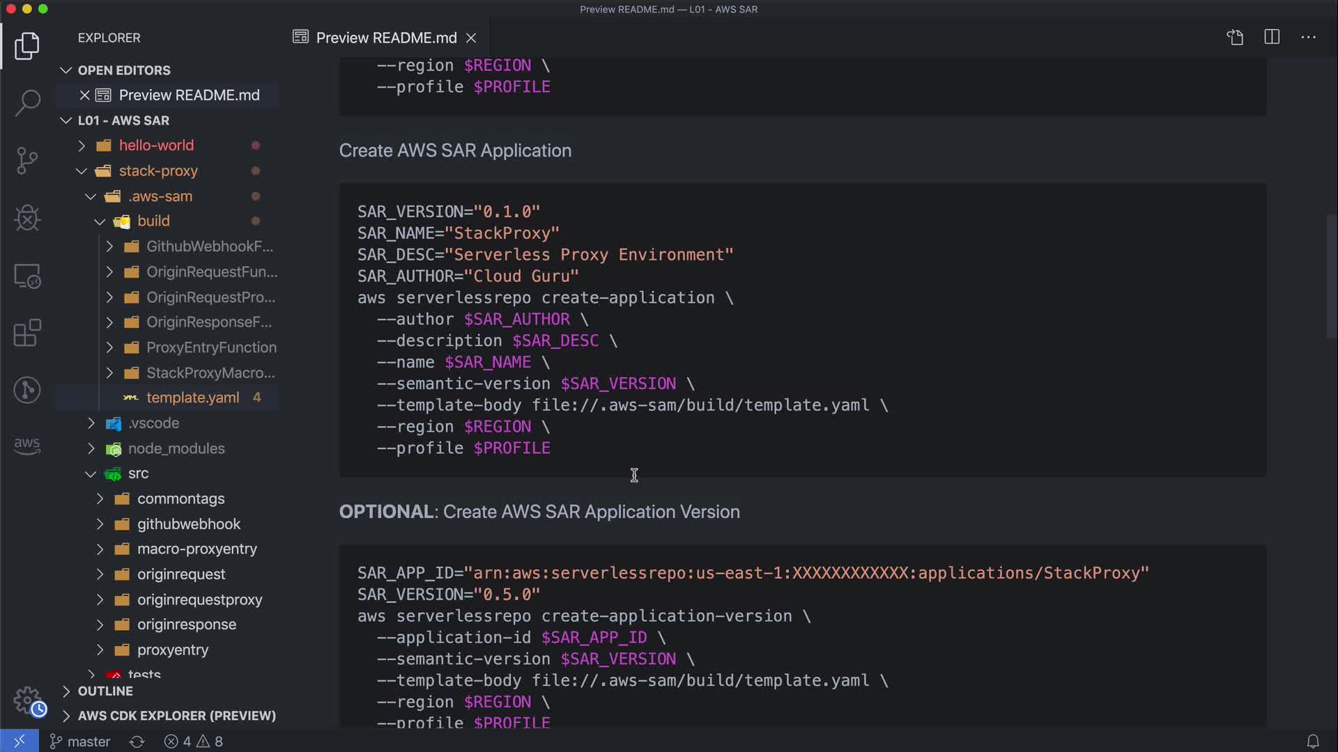Open the Extensions view
The image size is (1338, 752).
click(27, 333)
